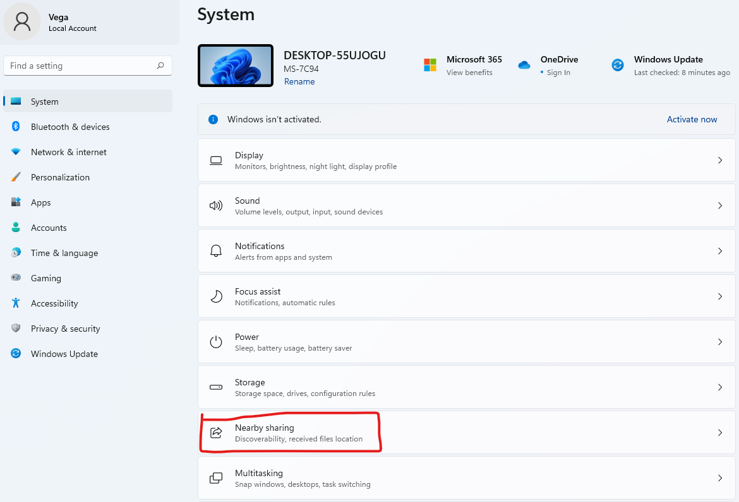Click the Multitasking windows icon
Viewport: 739px width, 502px height.
click(x=216, y=478)
